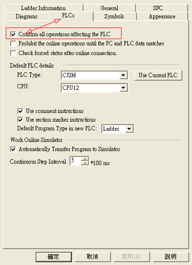Screen dimensions: 192x265
Task: Toggle Use section marker instructions checkbox
Action: point(20,120)
